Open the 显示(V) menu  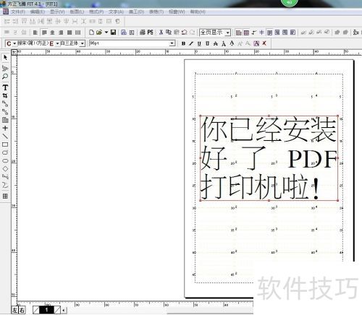57,12
